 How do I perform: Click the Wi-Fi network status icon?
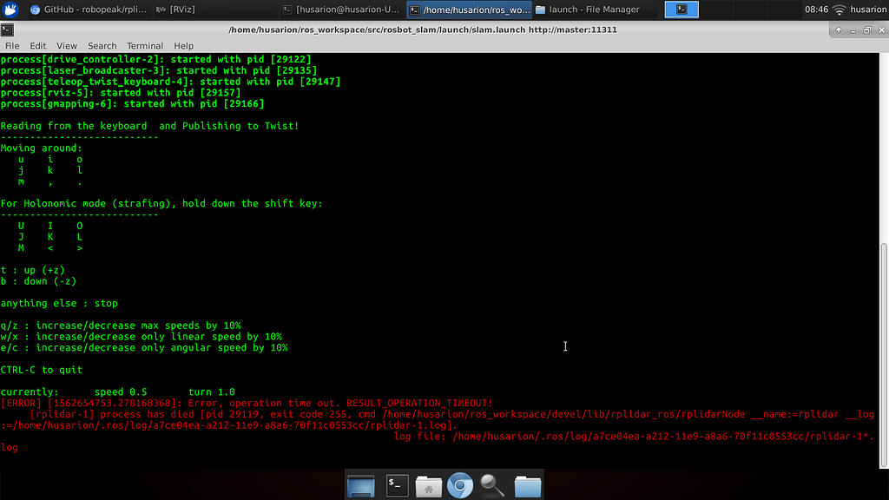tap(839, 10)
